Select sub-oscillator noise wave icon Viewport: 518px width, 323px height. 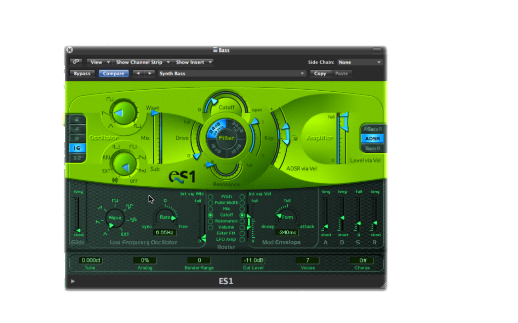pyautogui.click(x=115, y=180)
